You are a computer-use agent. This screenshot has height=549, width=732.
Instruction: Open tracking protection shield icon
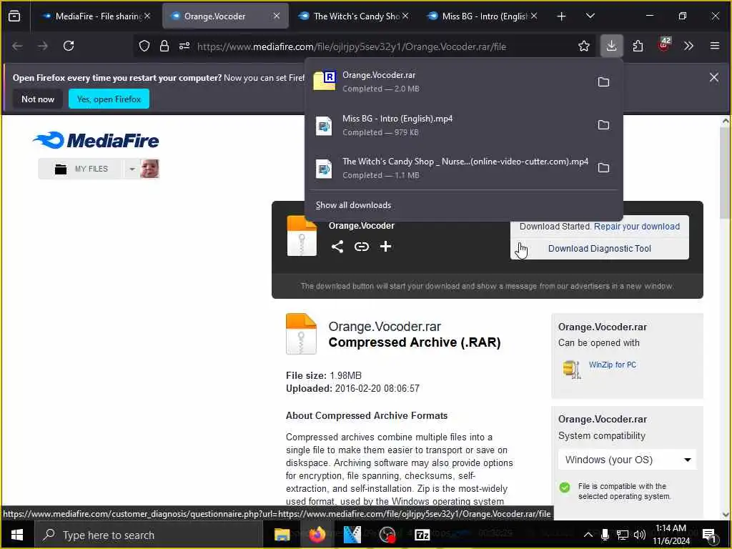click(x=144, y=46)
